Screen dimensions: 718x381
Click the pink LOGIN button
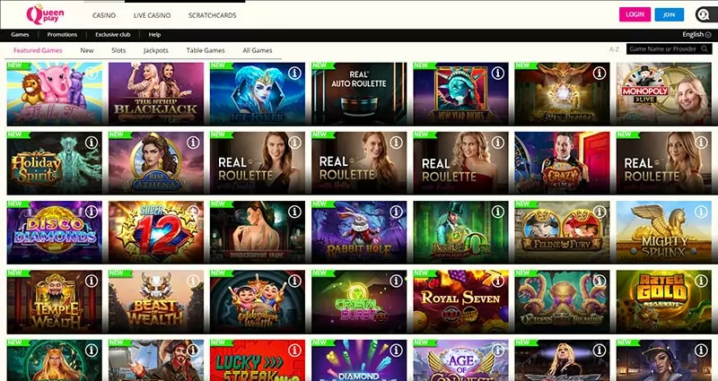point(635,14)
